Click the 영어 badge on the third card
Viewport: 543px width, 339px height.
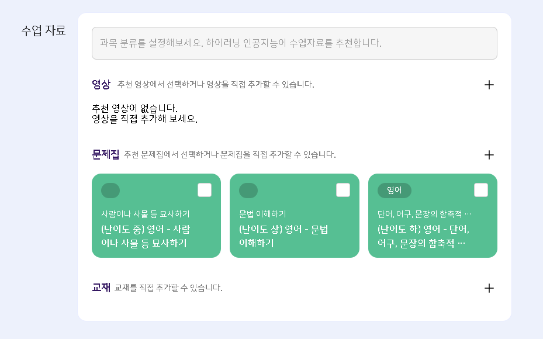(x=395, y=191)
